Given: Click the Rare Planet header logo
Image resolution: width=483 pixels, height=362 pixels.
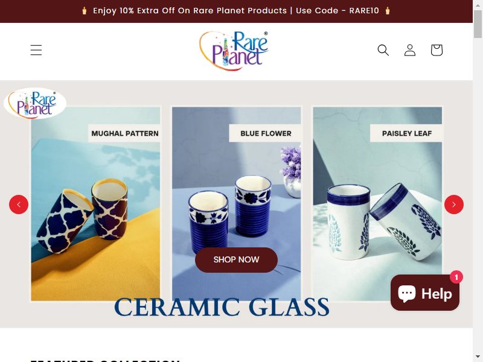Looking at the screenshot, I should tap(234, 51).
